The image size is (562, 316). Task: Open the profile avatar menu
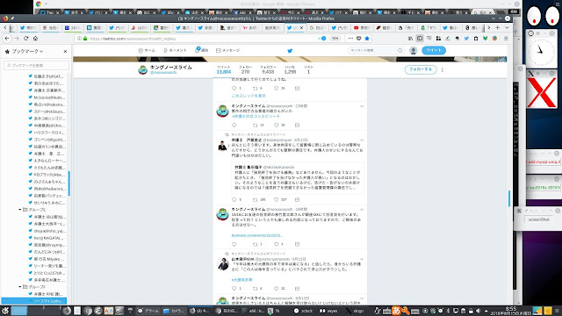[414, 51]
